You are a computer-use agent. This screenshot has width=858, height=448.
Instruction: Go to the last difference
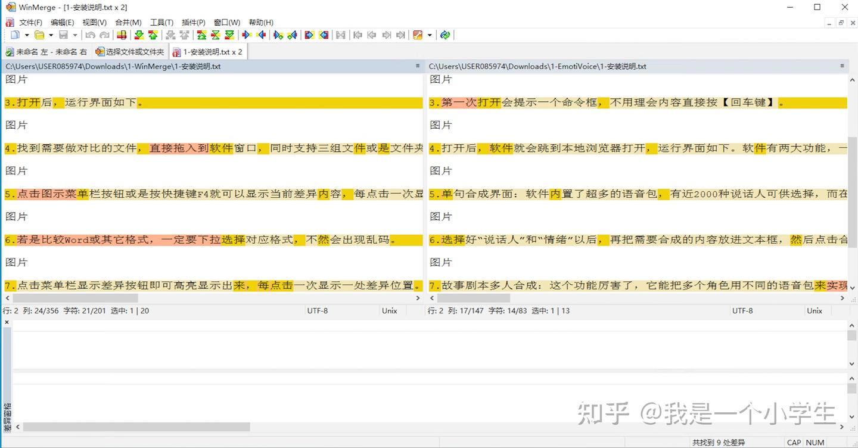click(229, 35)
